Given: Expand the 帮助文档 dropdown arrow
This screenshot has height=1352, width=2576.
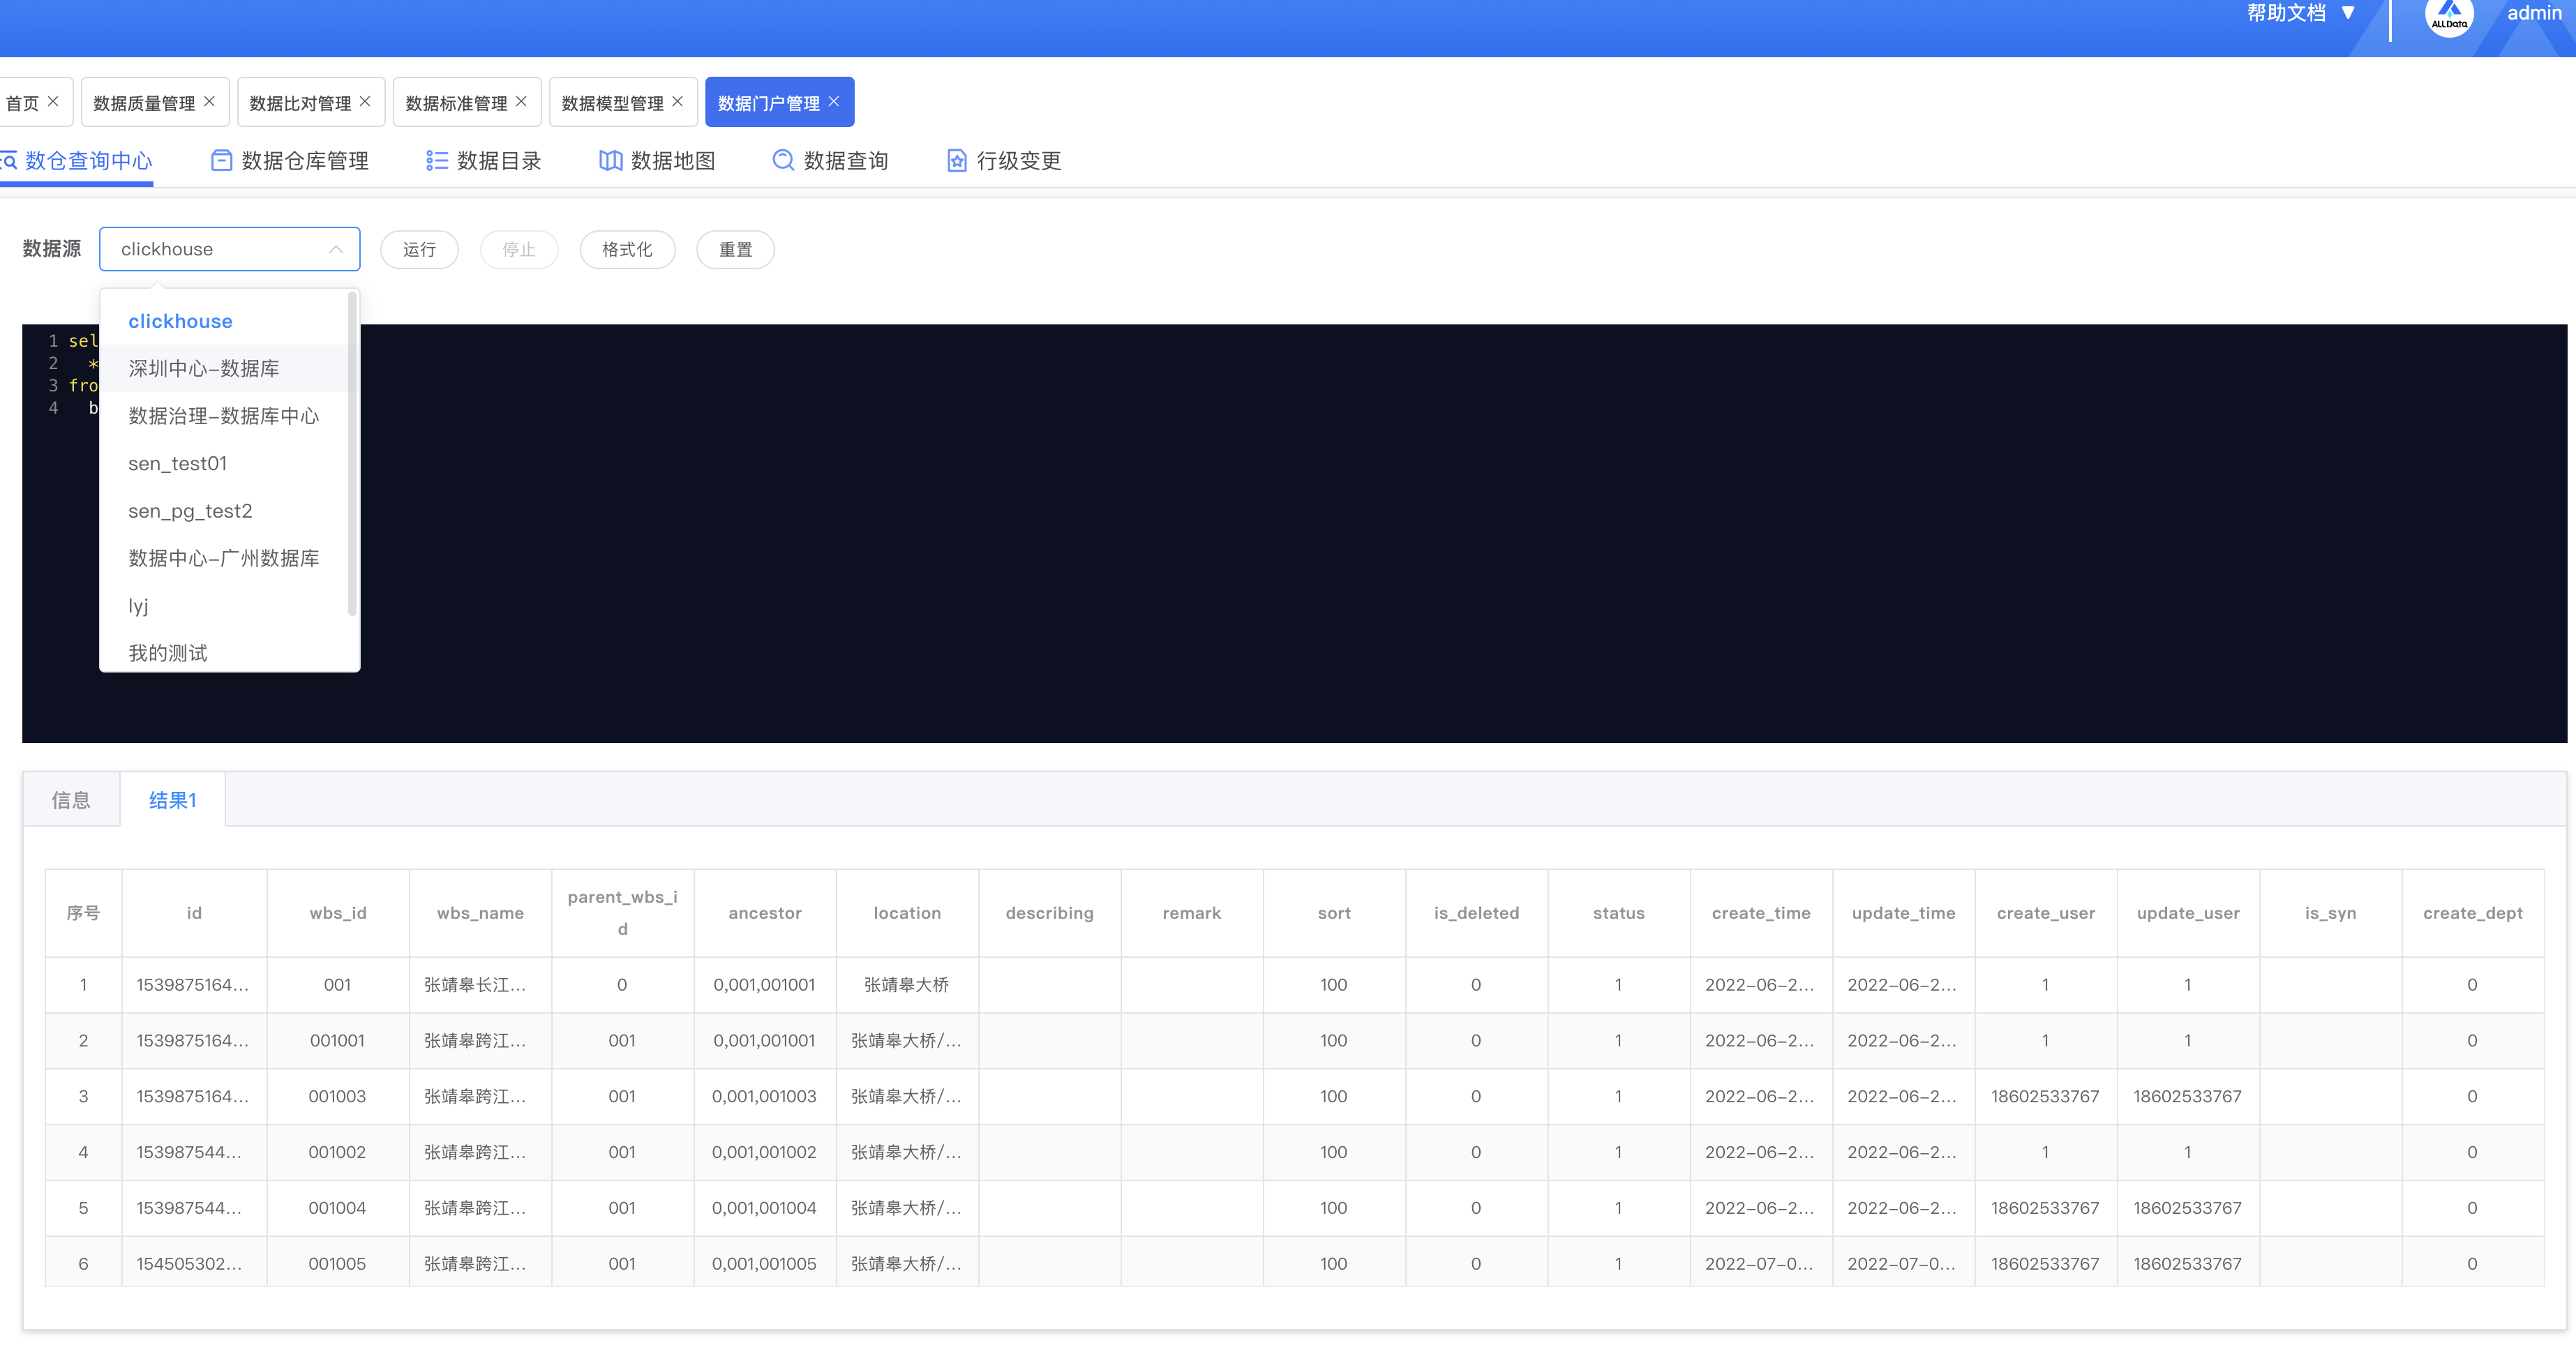Looking at the screenshot, I should [2349, 13].
